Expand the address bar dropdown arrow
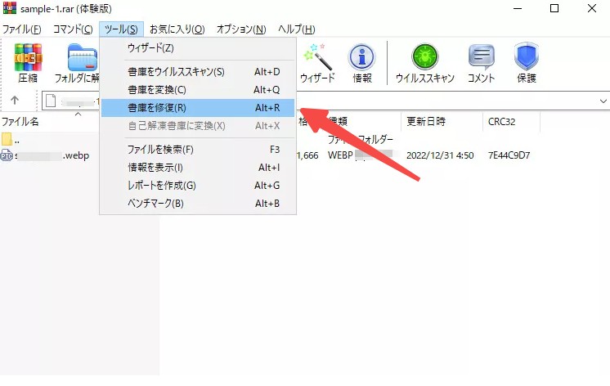610x386 pixels. coord(603,101)
